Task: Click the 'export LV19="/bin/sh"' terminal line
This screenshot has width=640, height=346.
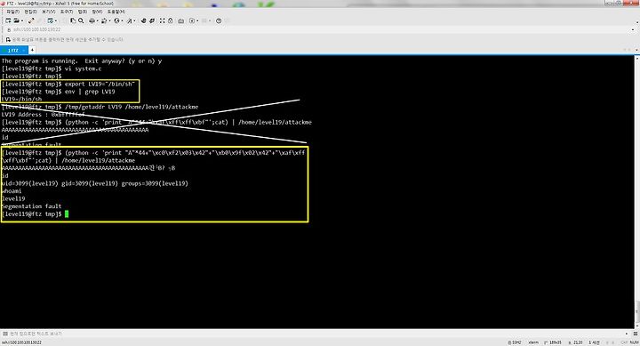Action: [68, 84]
